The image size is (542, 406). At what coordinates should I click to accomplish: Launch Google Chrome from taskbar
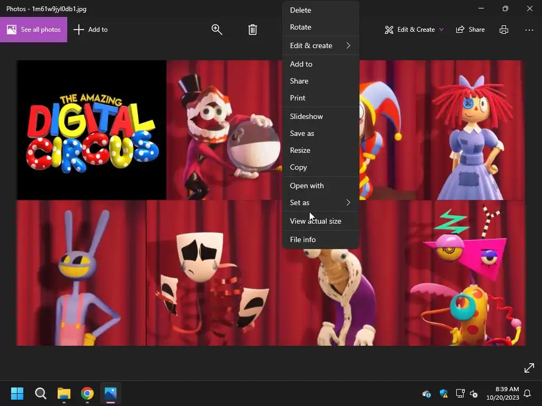[87, 393]
